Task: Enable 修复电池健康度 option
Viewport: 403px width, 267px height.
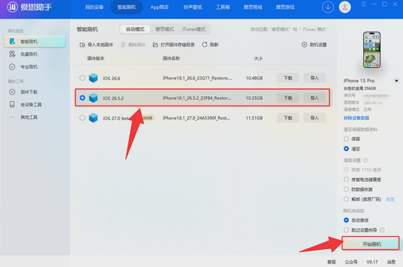Action: click(346, 180)
